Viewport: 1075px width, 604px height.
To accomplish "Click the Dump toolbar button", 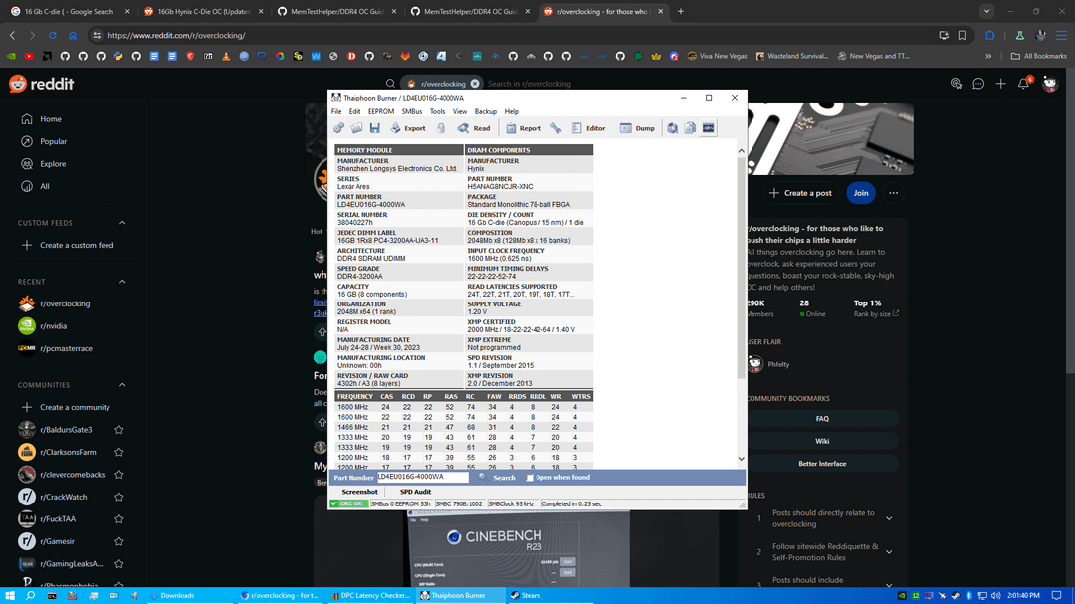I will tap(638, 128).
